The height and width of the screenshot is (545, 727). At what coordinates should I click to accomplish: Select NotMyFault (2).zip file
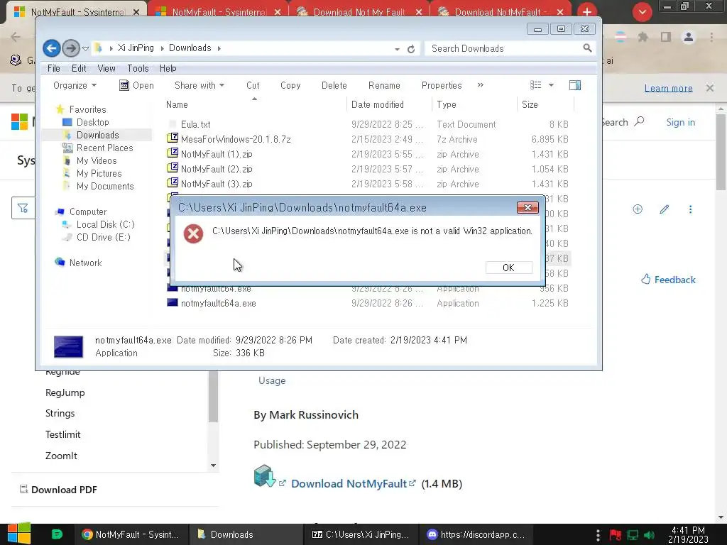point(217,169)
